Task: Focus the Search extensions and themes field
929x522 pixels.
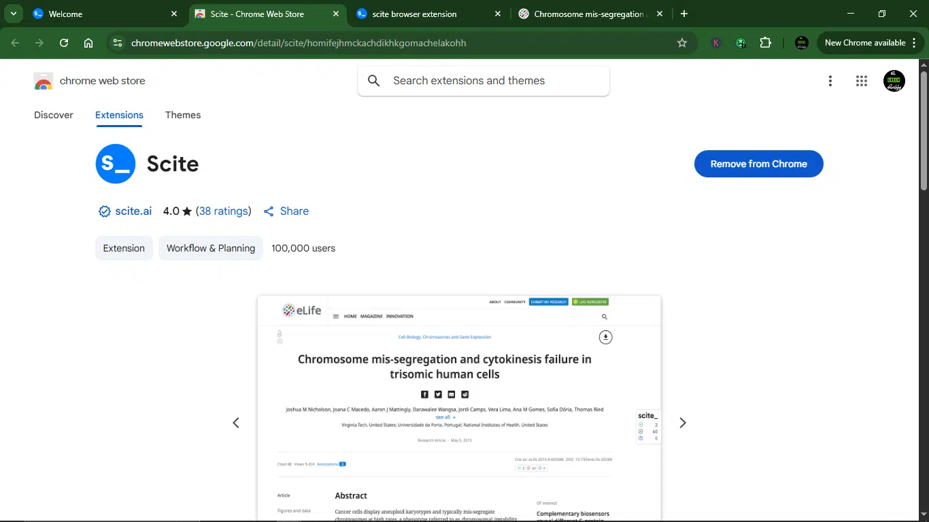Action: coord(484,81)
